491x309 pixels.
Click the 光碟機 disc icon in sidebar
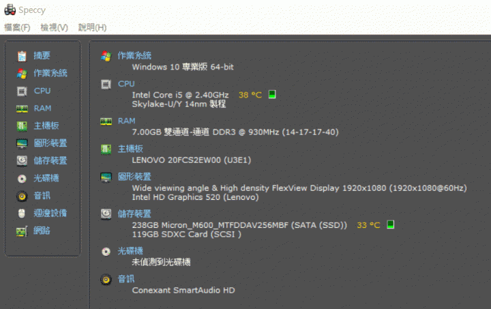click(x=22, y=179)
